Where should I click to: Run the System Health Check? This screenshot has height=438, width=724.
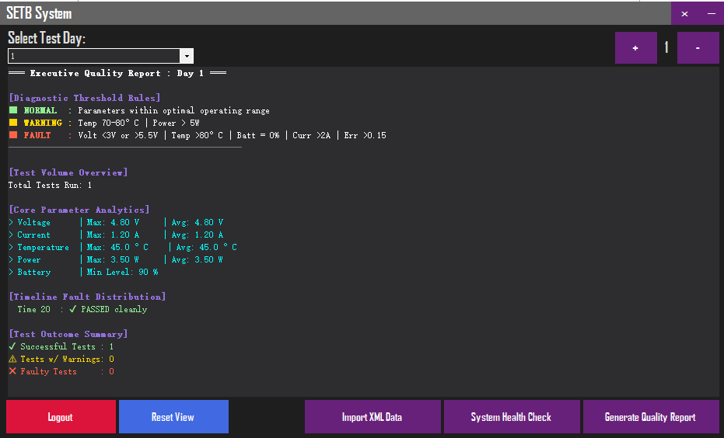(x=512, y=417)
